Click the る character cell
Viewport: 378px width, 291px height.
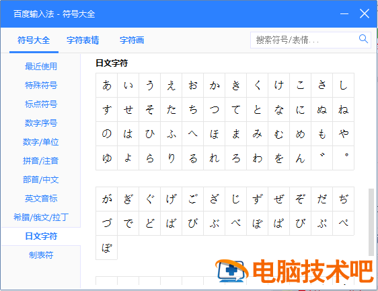pos(192,158)
